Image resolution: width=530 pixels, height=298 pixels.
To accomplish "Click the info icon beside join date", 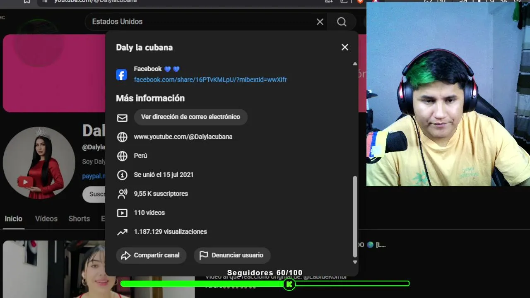I will [x=122, y=175].
